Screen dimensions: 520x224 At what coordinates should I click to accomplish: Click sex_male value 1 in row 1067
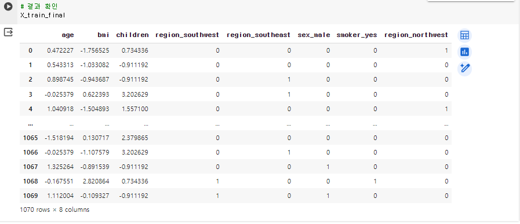(x=328, y=167)
